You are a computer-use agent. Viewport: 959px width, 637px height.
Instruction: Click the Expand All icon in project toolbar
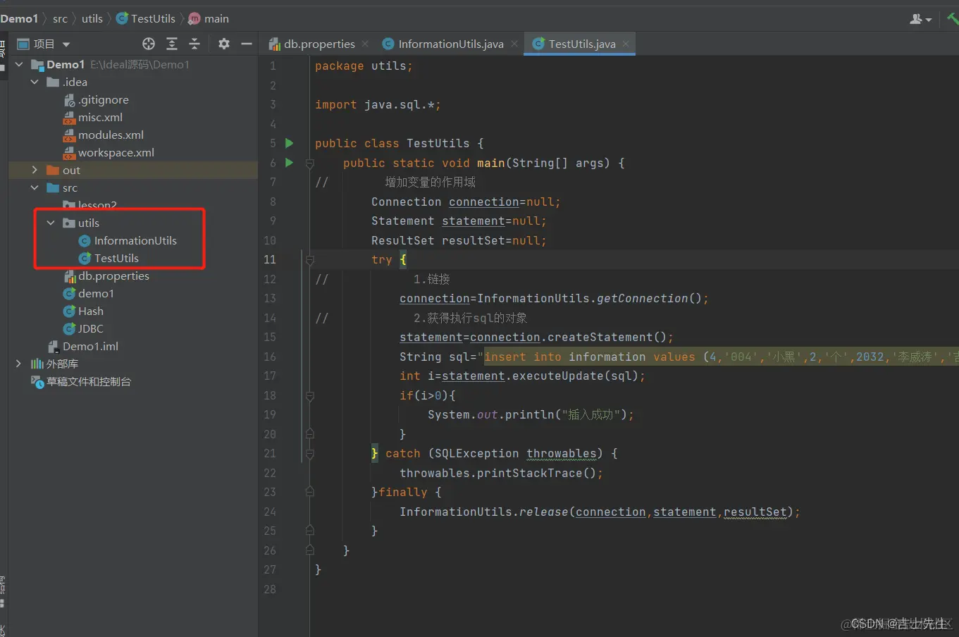tap(172, 44)
